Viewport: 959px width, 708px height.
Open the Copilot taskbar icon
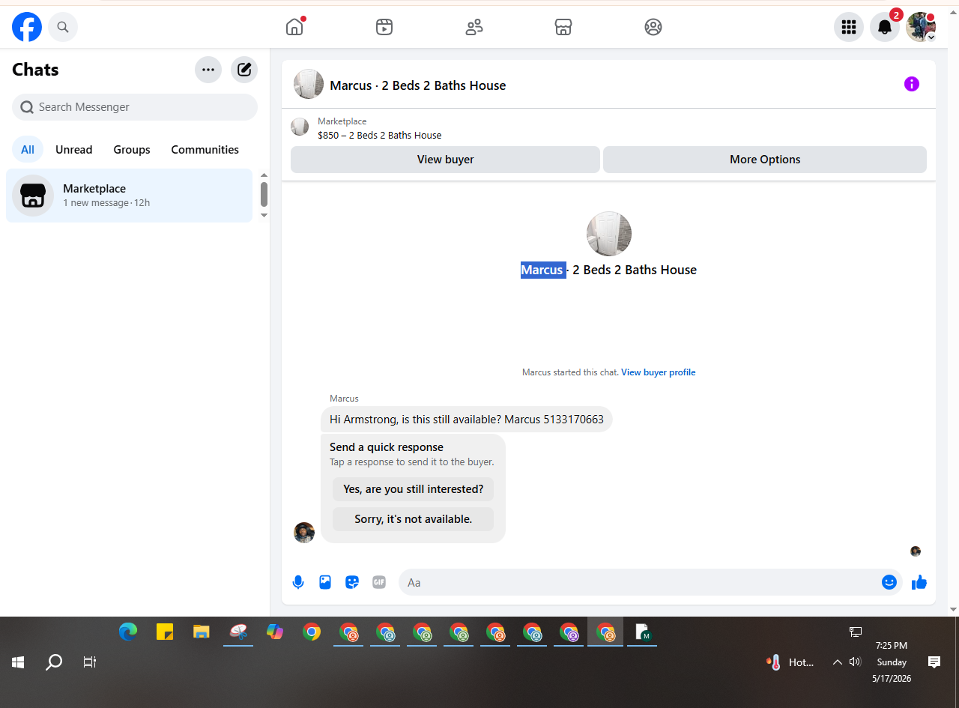[x=275, y=632]
